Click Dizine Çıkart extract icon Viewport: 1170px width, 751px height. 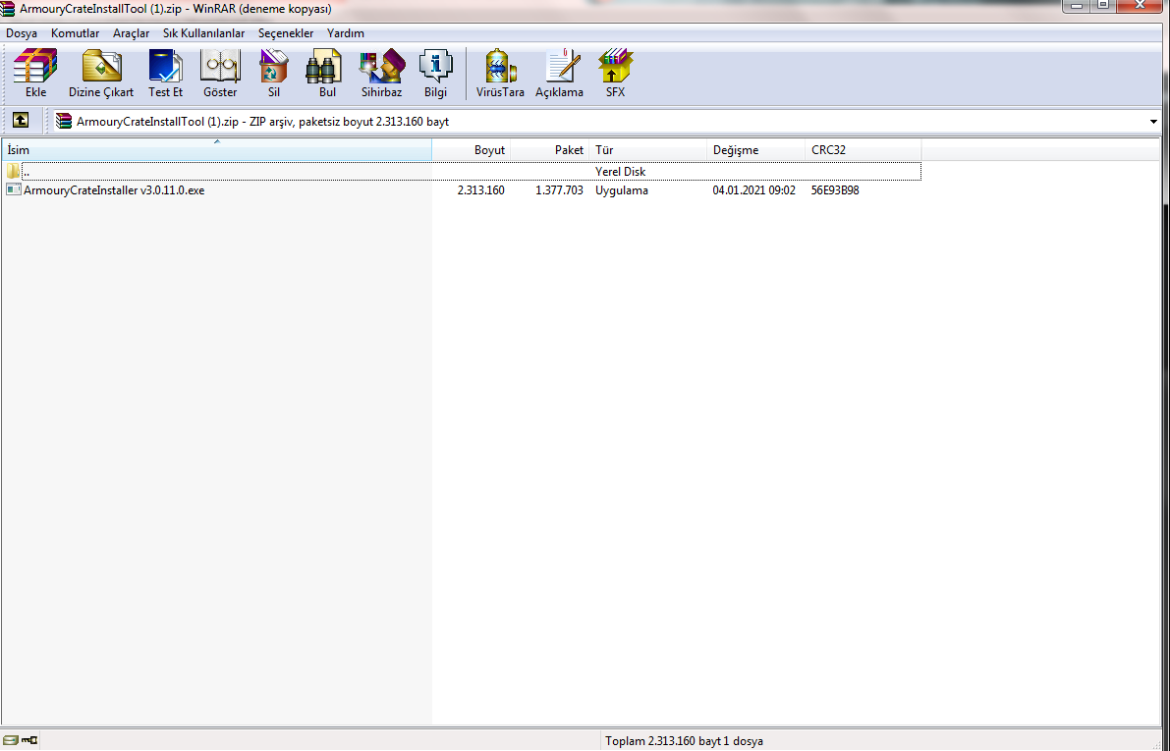click(101, 73)
